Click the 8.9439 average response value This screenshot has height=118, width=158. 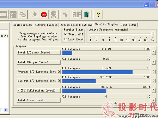point(106,68)
